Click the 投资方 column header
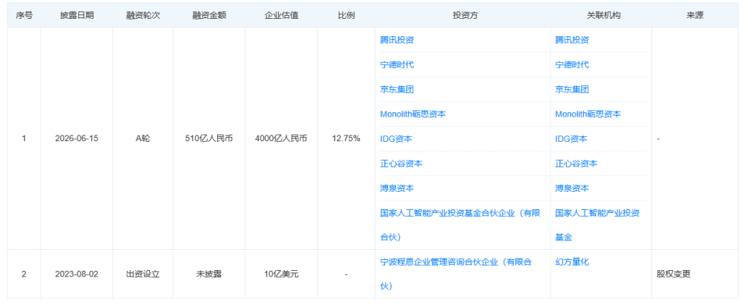This screenshot has width=744, height=307. click(465, 15)
